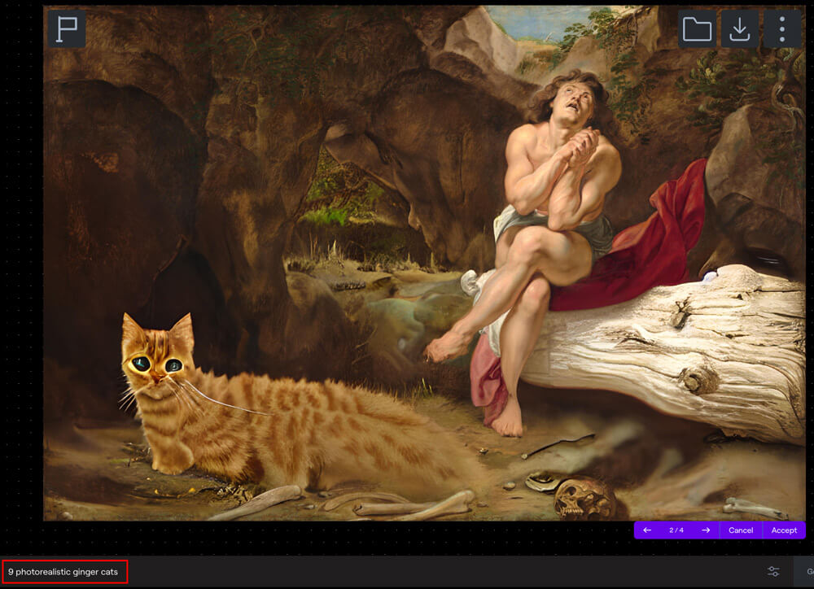Click the flag report icon
The image size is (814, 589).
tap(67, 29)
